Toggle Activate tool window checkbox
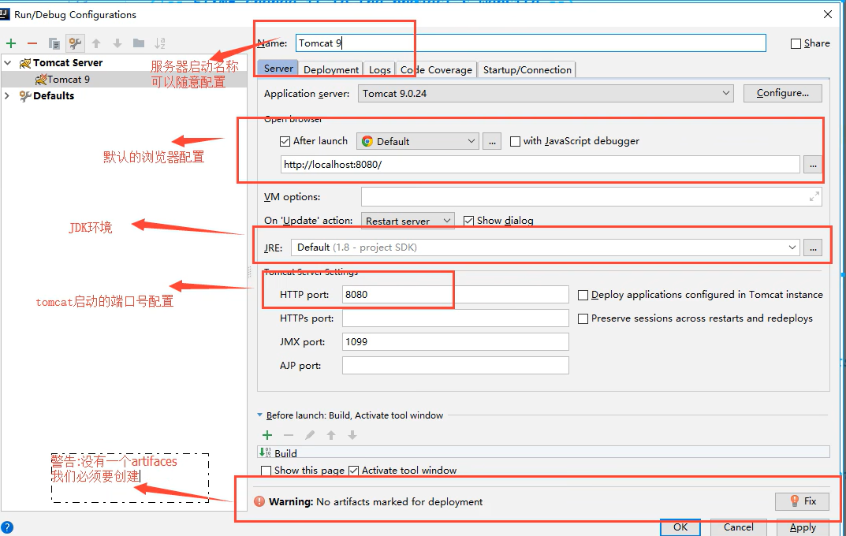The width and height of the screenshot is (846, 536). (353, 471)
